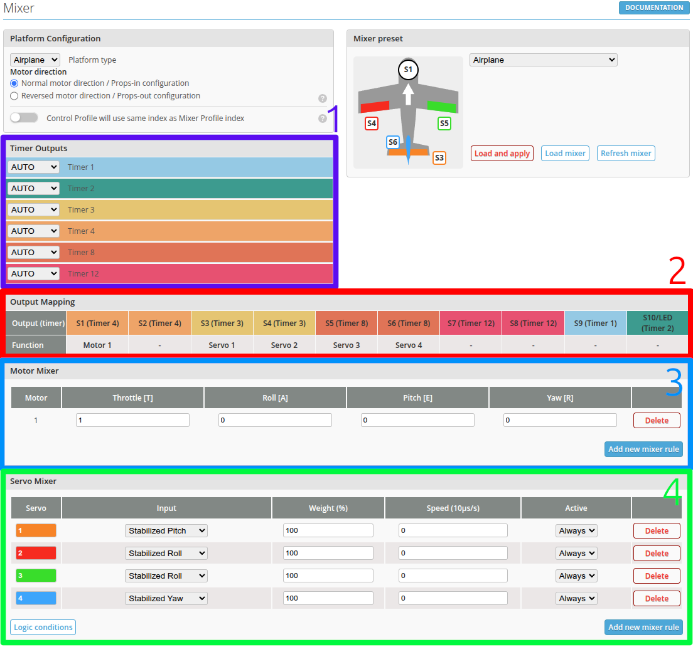Click servo 4 Speed input field
693x647 pixels.
point(453,598)
